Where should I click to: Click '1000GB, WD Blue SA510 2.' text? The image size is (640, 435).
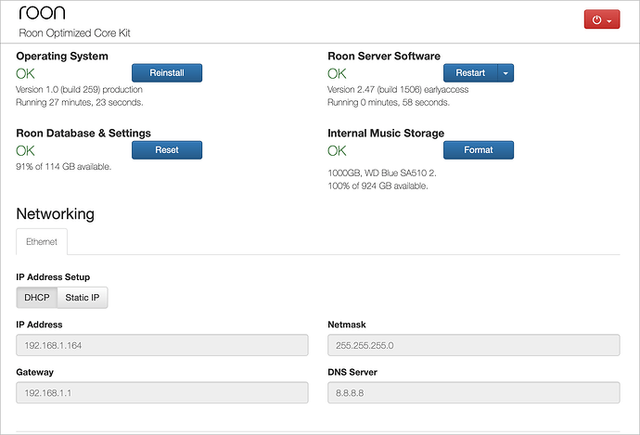pos(382,173)
